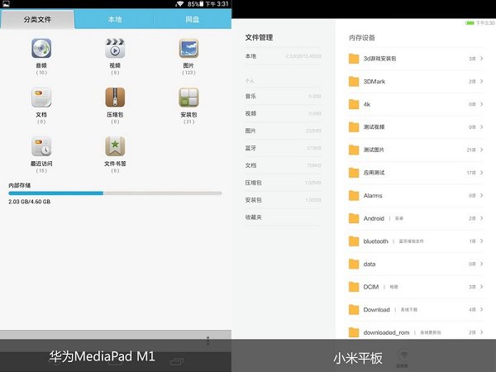The width and height of the screenshot is (496, 372).
Task: Open the 3d游戏安装包 folder icon
Action: [x=354, y=59]
